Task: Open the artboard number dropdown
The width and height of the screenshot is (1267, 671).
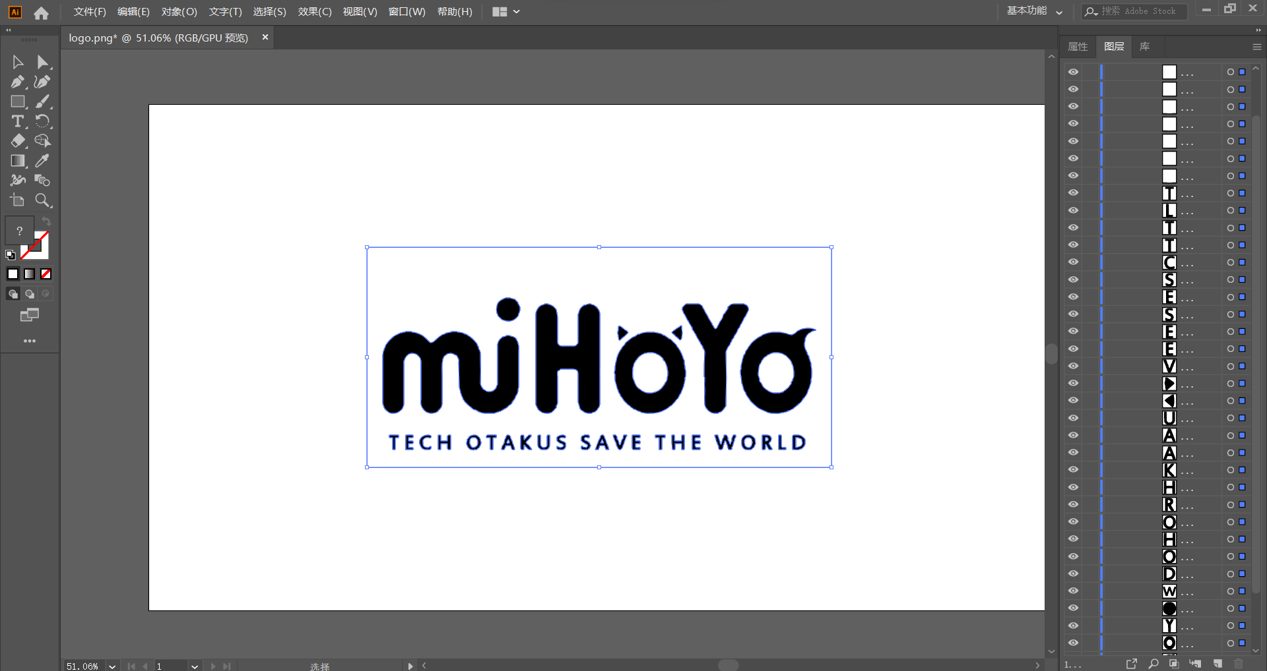Action: click(x=195, y=666)
